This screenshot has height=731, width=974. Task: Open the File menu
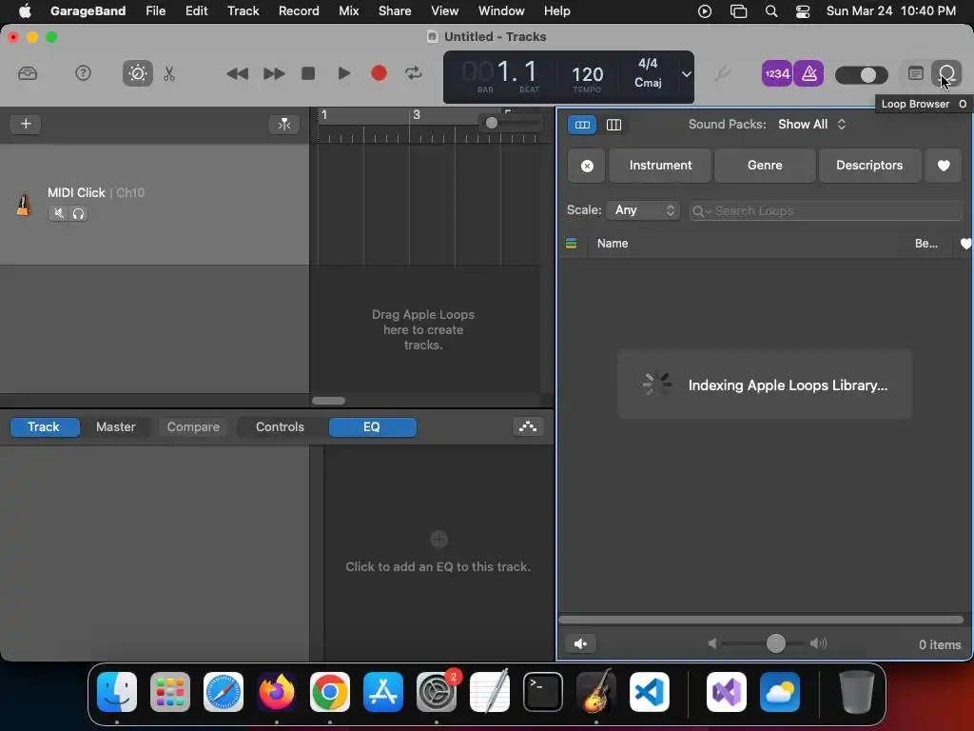coord(155,11)
